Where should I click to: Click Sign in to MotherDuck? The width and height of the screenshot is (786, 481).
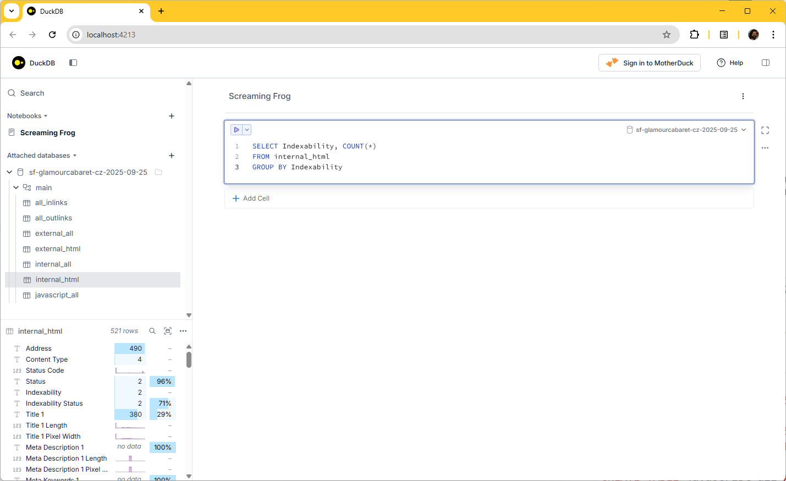(649, 63)
